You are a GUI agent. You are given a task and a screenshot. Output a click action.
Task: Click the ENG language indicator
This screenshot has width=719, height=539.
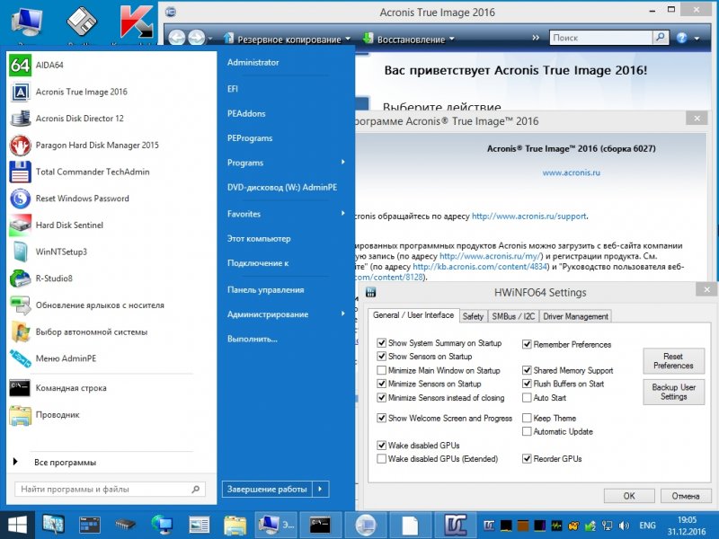[647, 526]
